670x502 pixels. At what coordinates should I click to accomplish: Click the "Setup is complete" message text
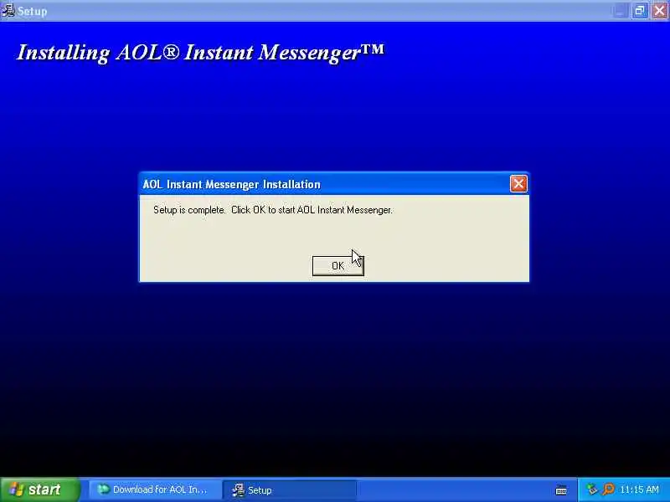tap(273, 210)
